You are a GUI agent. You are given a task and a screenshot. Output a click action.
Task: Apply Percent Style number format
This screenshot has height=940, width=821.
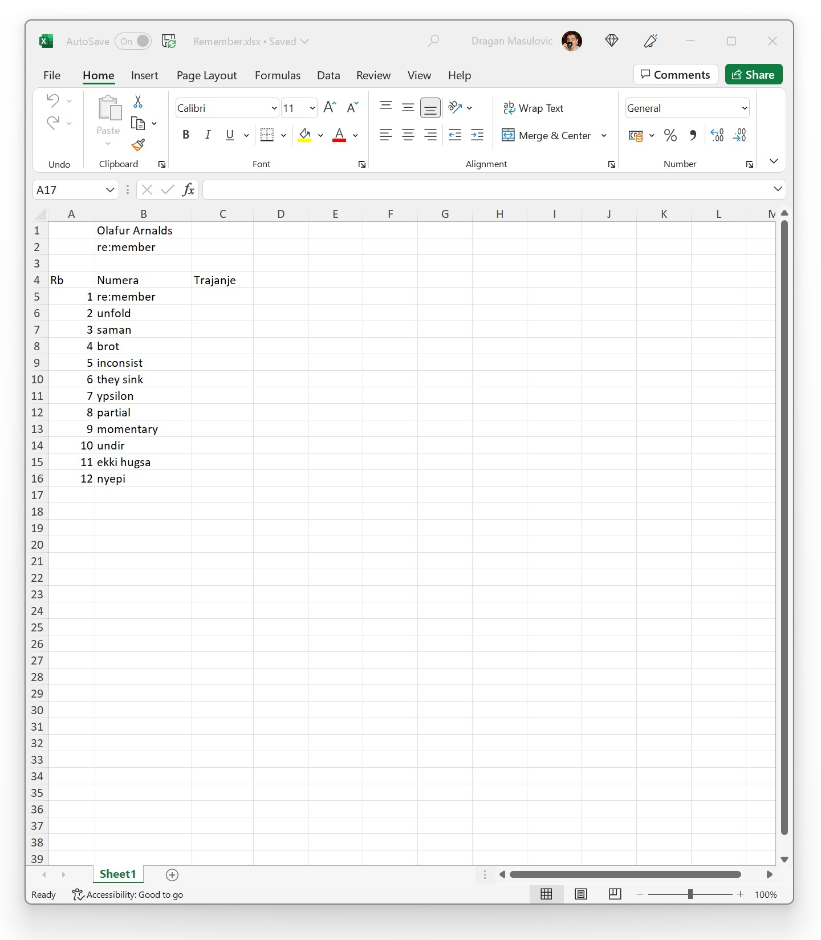(x=670, y=136)
